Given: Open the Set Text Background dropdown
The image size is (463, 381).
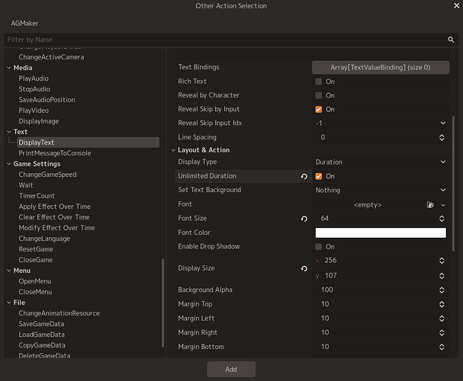Looking at the screenshot, I should point(381,190).
